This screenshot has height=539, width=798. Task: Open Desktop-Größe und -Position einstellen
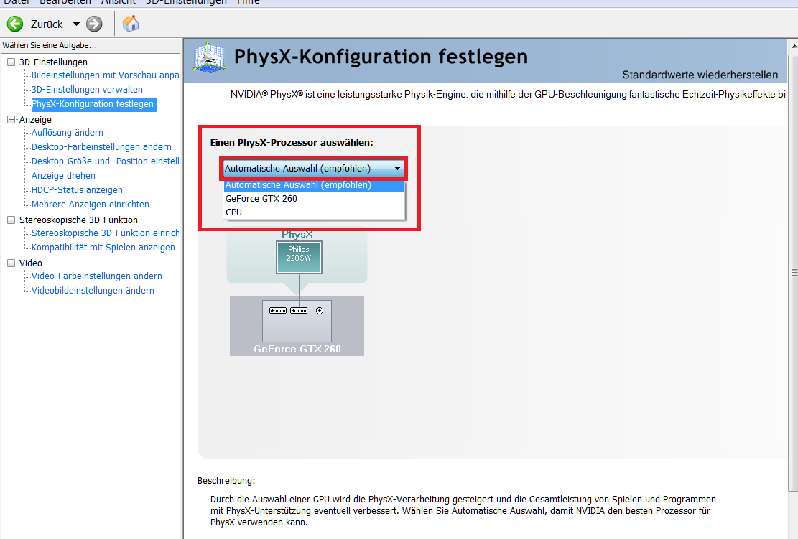pyautogui.click(x=106, y=161)
